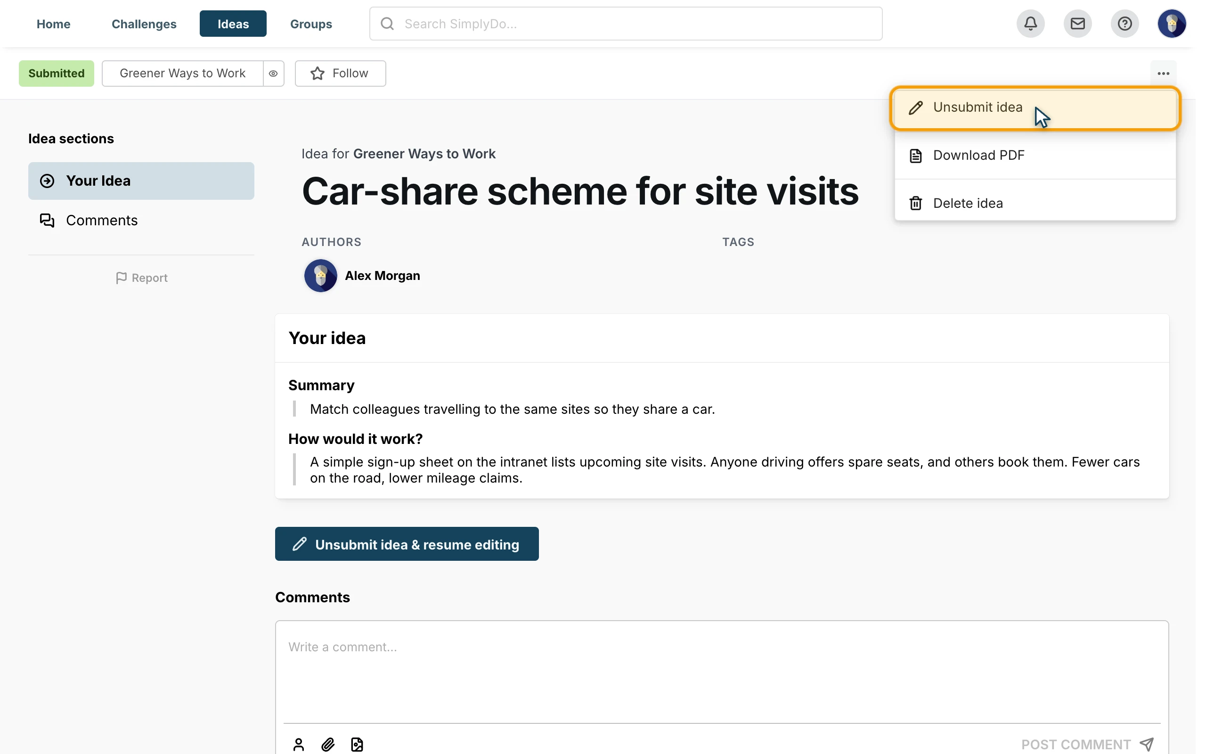The height and width of the screenshot is (754, 1206).
Task: Select Download PDF from the menu
Action: pyautogui.click(x=1035, y=155)
